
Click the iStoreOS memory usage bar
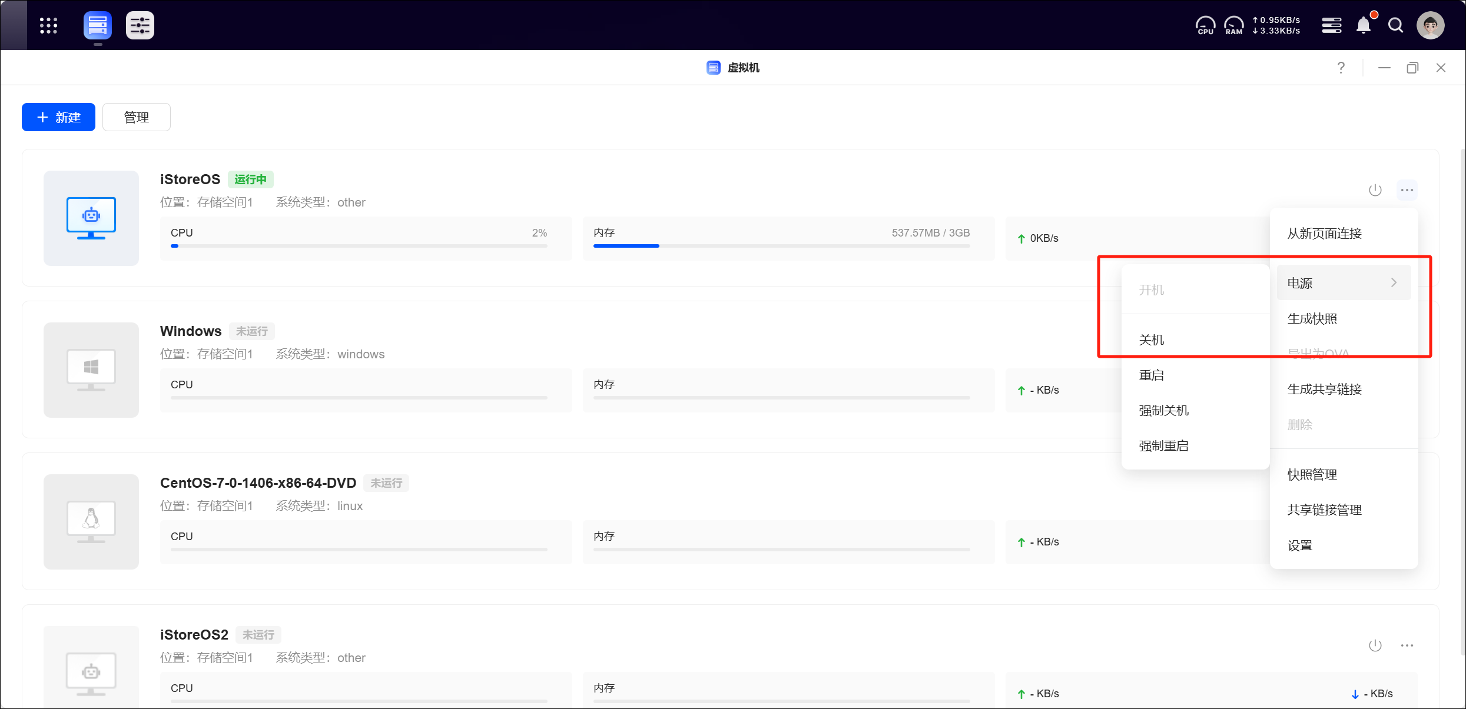(x=781, y=245)
